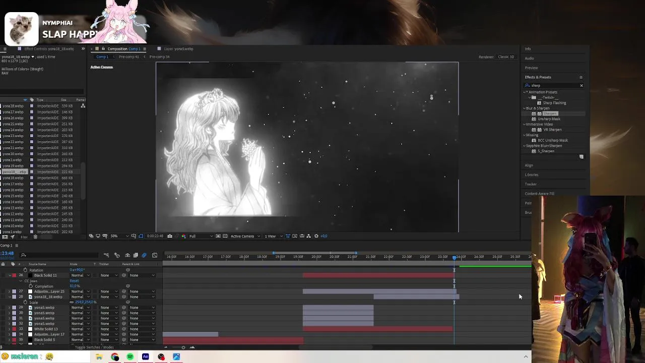Click the always preview this view icon
This screenshot has width=645, height=363.
(91, 236)
